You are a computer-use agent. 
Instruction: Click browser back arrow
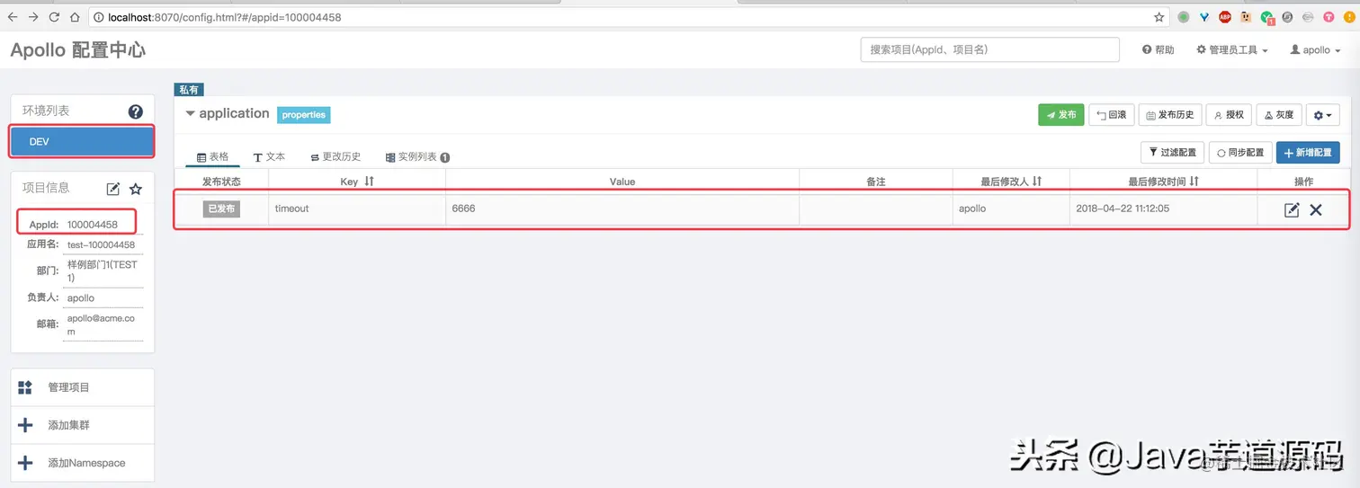[13, 17]
